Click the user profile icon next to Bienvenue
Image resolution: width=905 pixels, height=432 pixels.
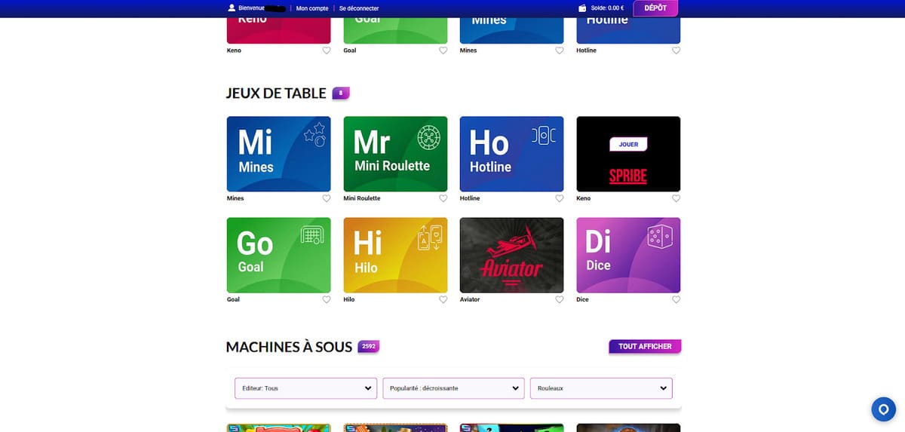point(232,8)
